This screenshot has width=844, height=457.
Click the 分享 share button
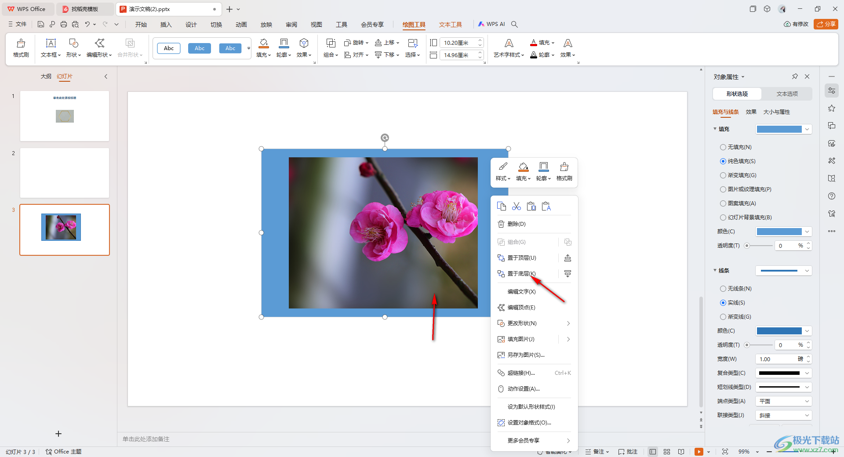(x=826, y=24)
